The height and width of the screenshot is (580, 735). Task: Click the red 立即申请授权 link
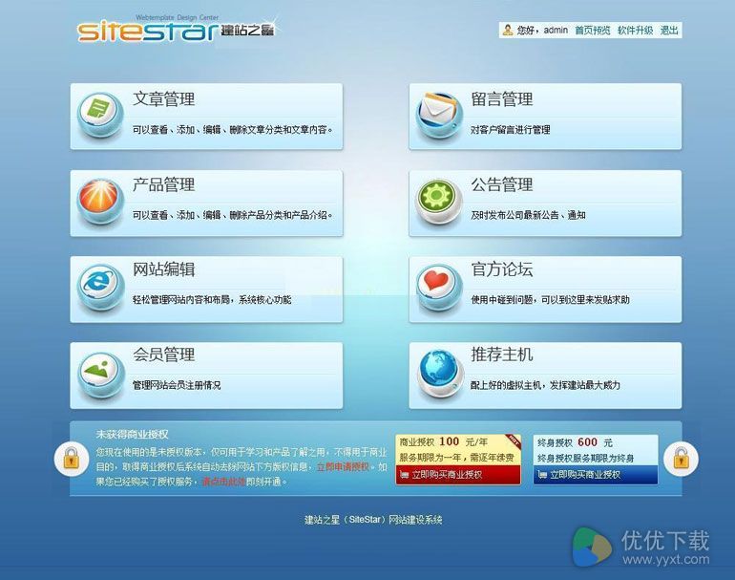point(343,467)
